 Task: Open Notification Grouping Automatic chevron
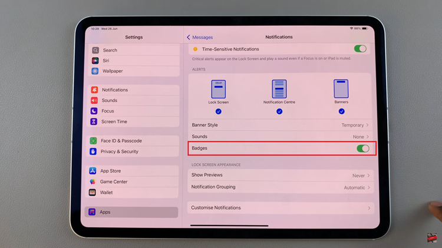pyautogui.click(x=369, y=187)
